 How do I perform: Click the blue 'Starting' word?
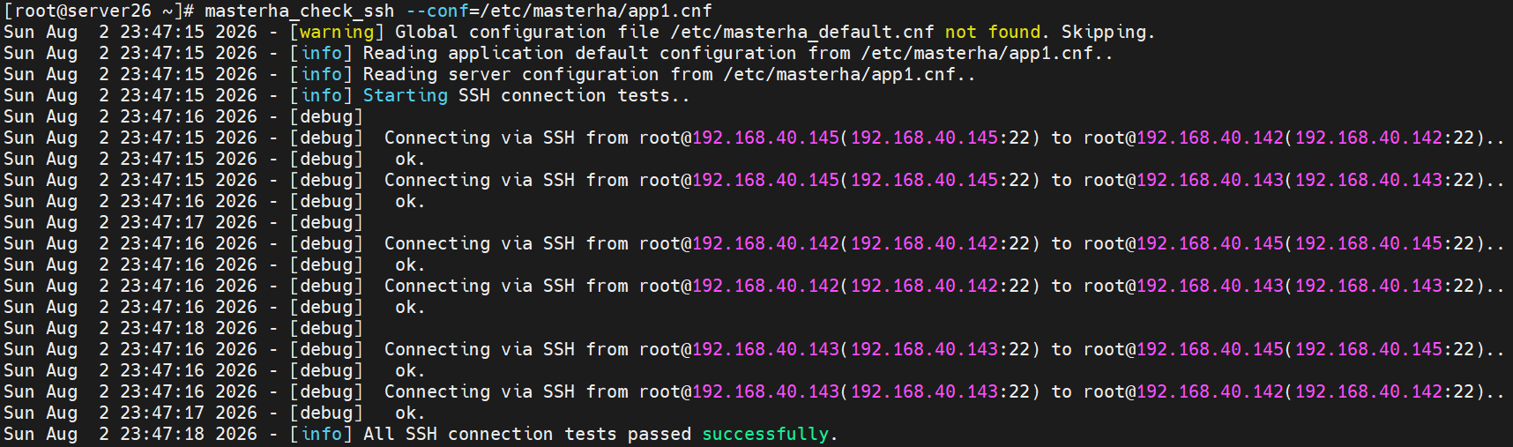406,95
